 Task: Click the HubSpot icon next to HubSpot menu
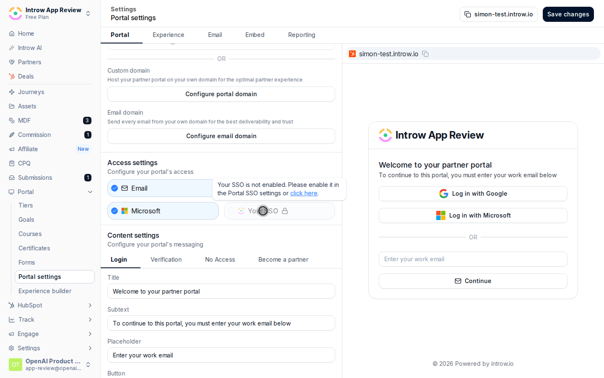pyautogui.click(x=11, y=305)
